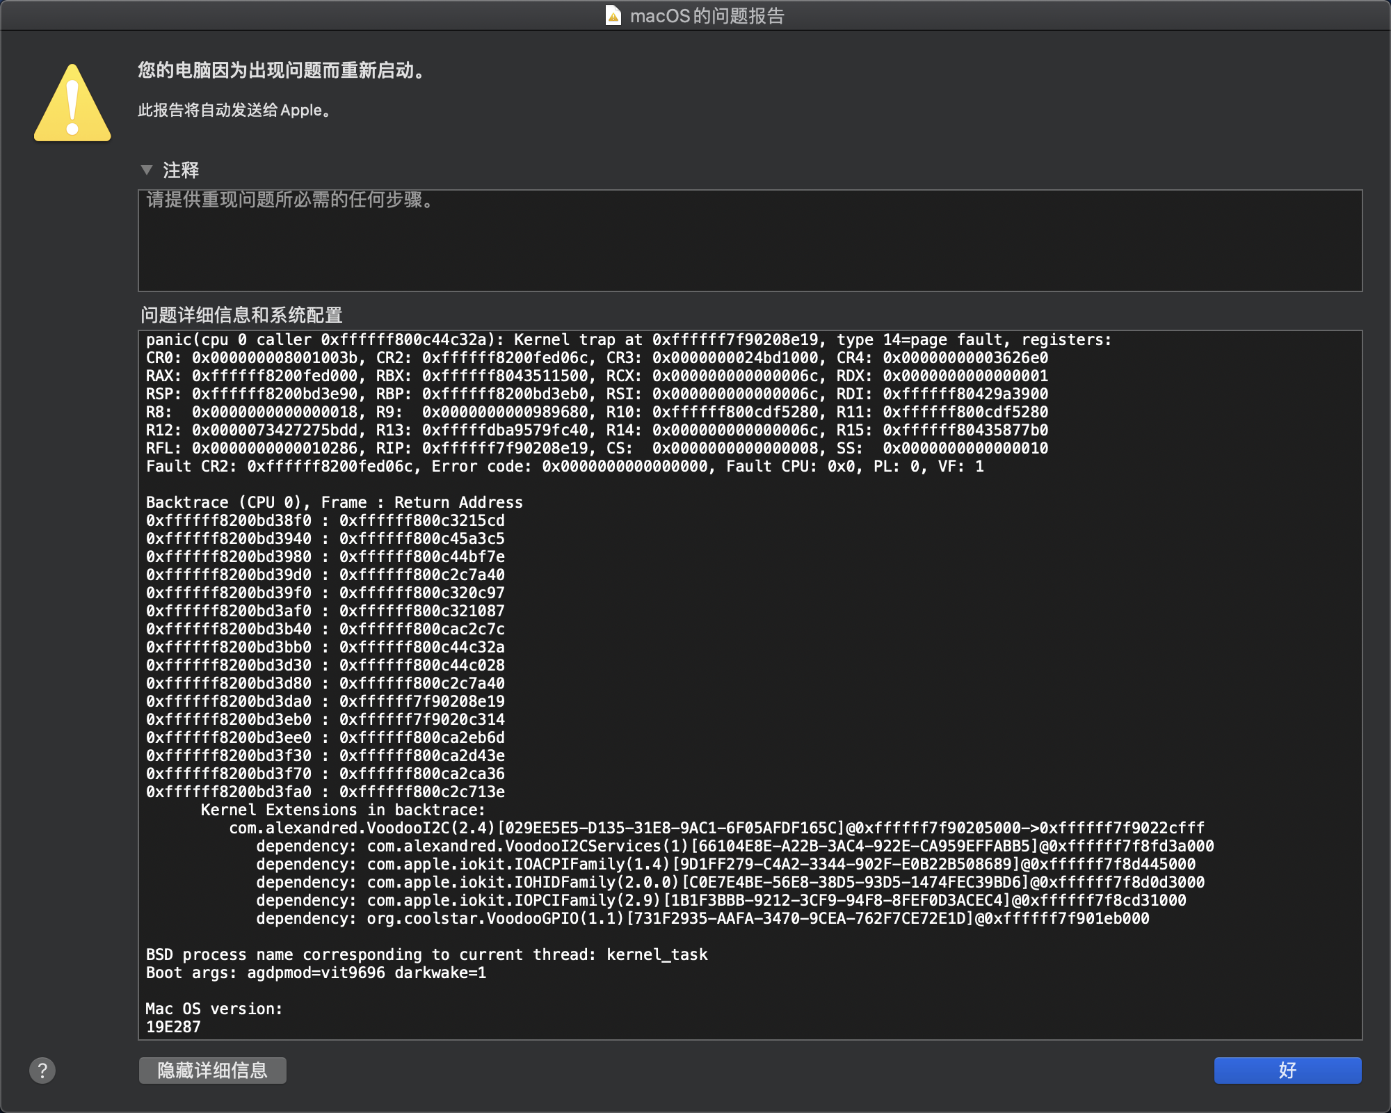Screen dimensions: 1391x1113
Task: Click the Mac OS version: line
Action: coord(214,1009)
